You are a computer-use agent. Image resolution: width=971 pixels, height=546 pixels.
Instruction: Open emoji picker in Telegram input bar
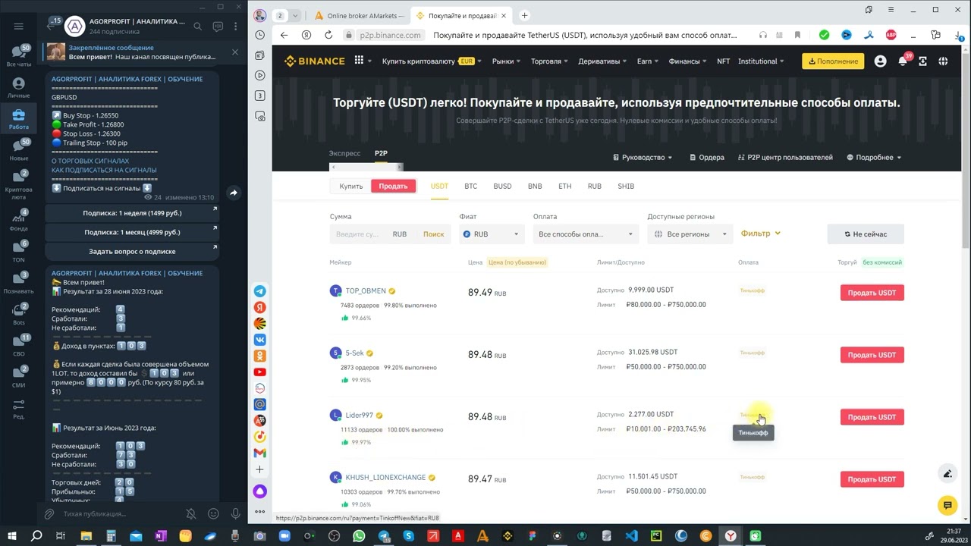click(x=213, y=514)
